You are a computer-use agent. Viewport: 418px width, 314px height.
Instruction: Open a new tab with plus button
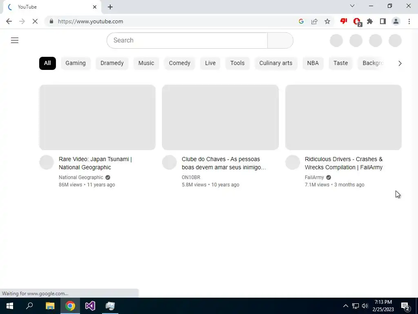110,7
